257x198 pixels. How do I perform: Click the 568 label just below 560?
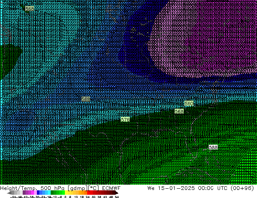coord(179,112)
